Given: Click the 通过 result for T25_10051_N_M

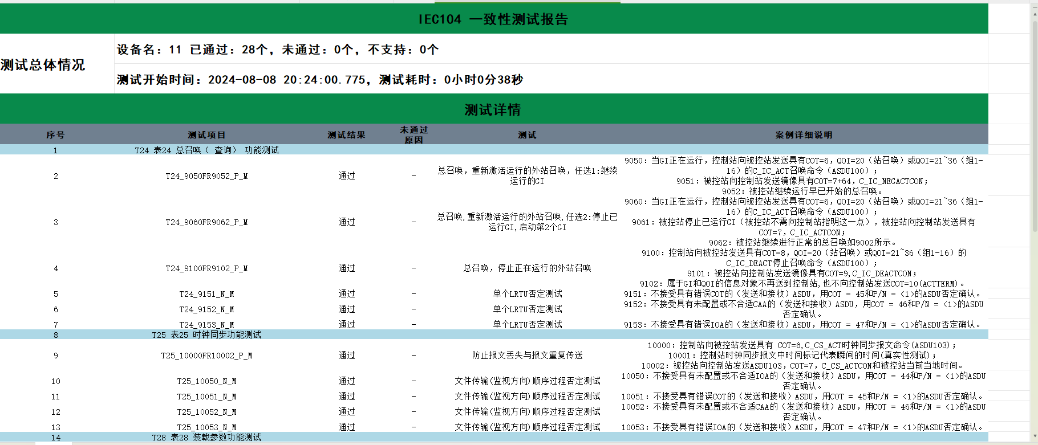Looking at the screenshot, I should 346,397.
